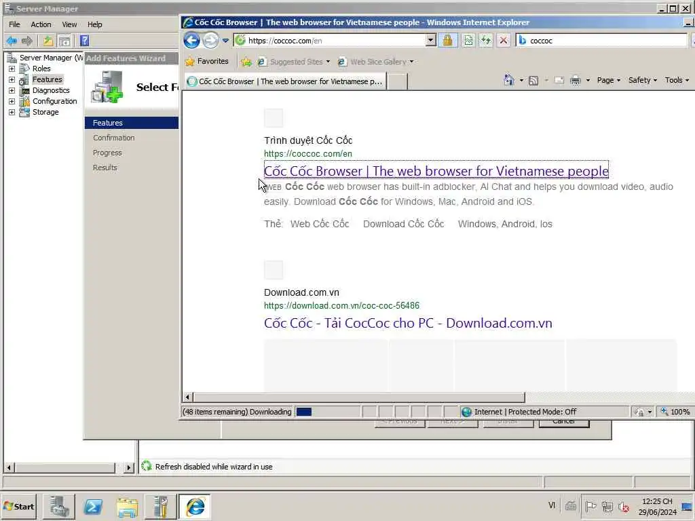Open Windows Explorer taskbar icon
695x521 pixels.
coord(127,506)
